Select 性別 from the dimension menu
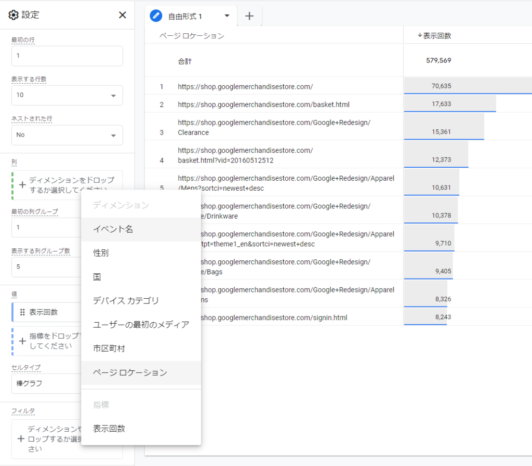The image size is (532, 466). pos(141,253)
